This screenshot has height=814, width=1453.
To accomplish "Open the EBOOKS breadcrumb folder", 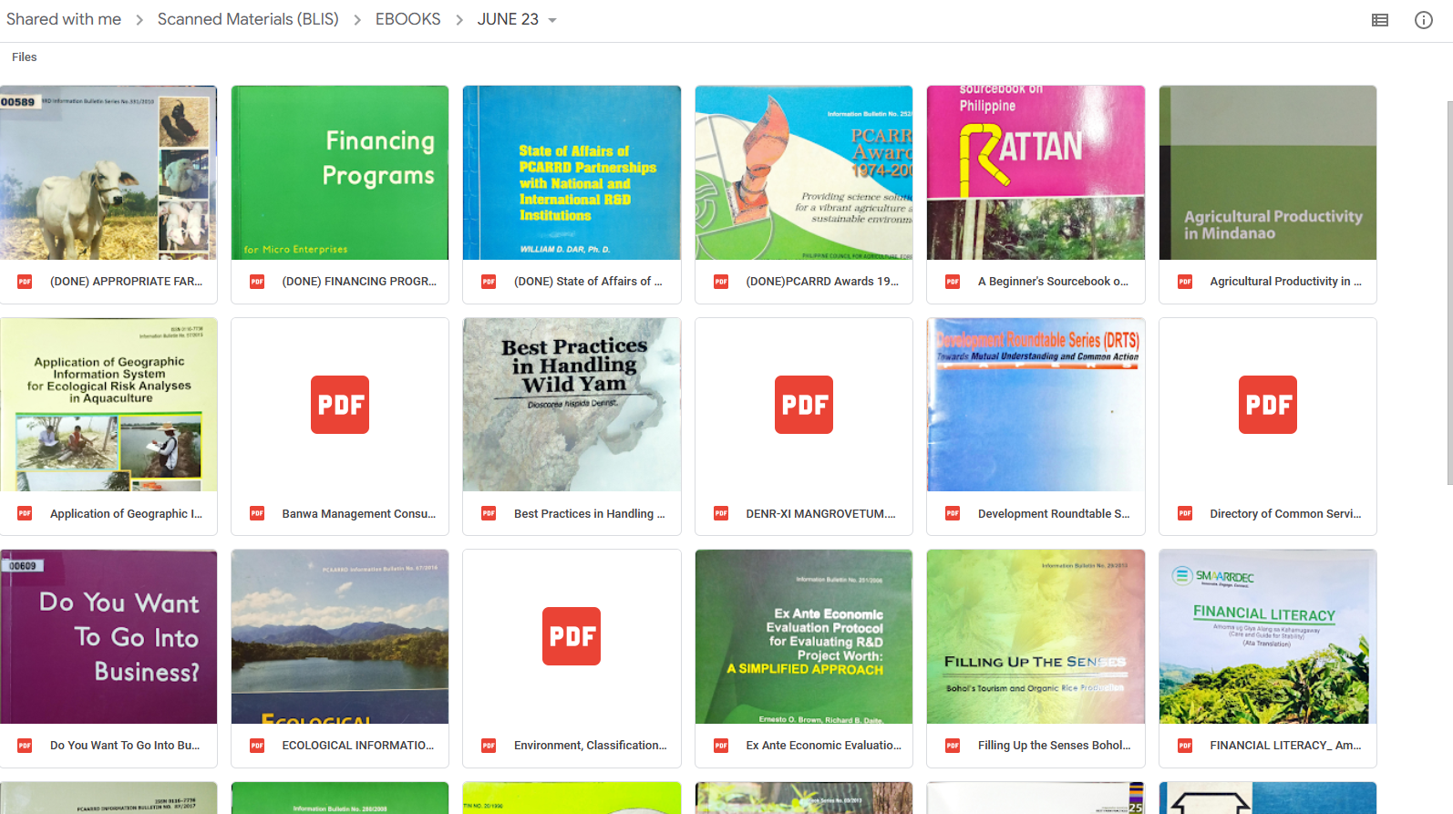I will (x=407, y=19).
